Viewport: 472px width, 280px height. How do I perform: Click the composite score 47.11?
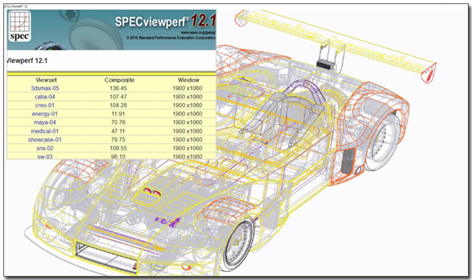(118, 131)
